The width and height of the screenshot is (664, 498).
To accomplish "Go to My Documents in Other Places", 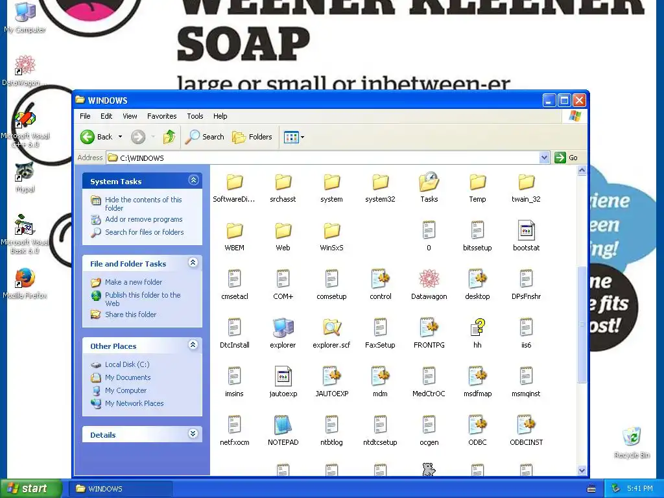I will coord(128,377).
